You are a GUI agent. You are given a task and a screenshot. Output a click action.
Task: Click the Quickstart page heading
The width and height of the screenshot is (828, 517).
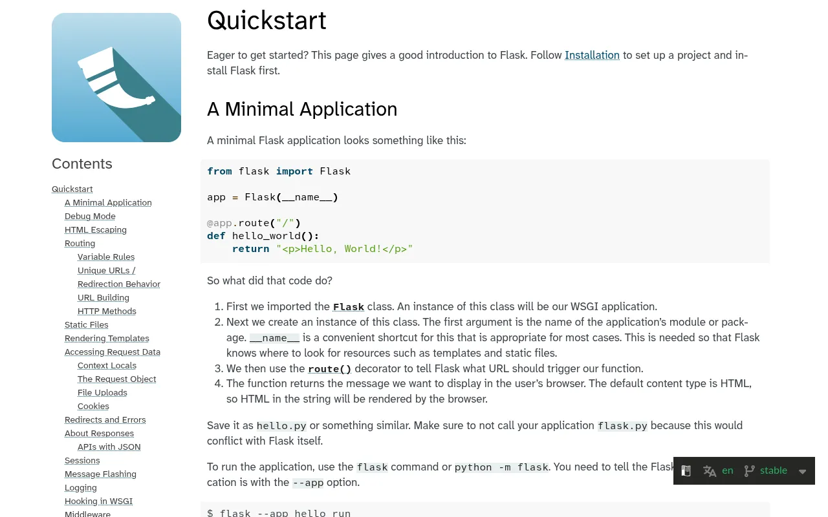tap(267, 21)
